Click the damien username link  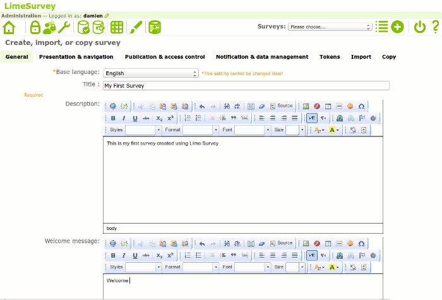click(x=93, y=15)
